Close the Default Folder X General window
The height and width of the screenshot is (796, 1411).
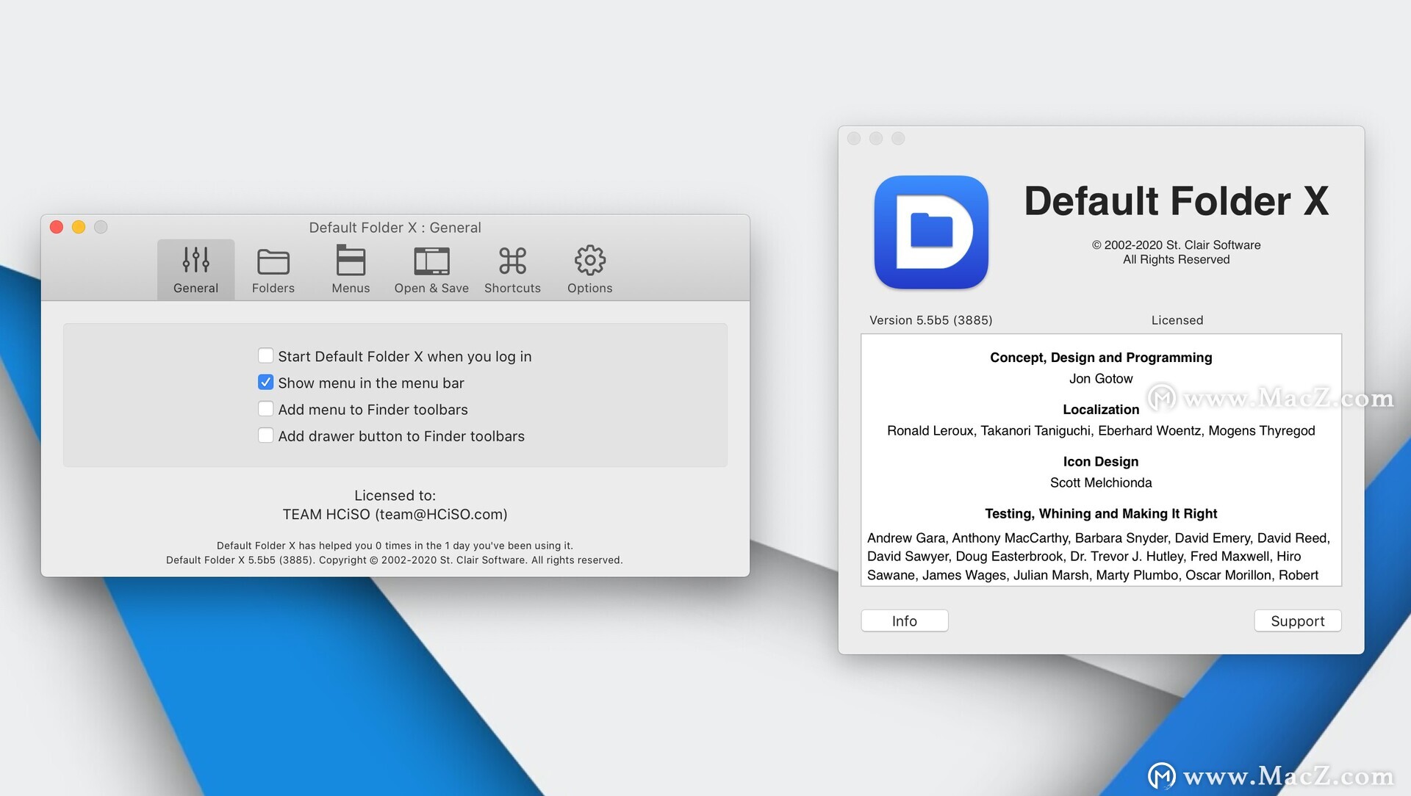click(57, 227)
